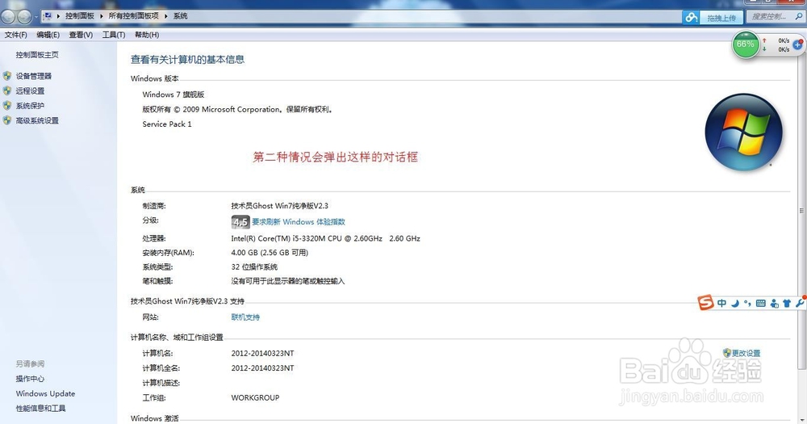This screenshot has height=424, width=807.
Task: Click 32 位操作系统 text
Action: pos(254,267)
